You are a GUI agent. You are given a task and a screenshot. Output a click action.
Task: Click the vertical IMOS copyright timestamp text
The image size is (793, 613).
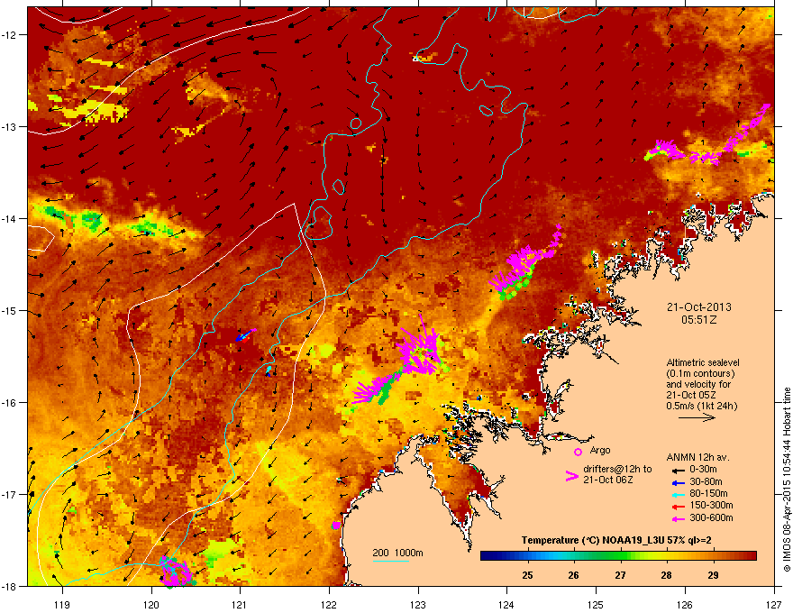(x=787, y=480)
